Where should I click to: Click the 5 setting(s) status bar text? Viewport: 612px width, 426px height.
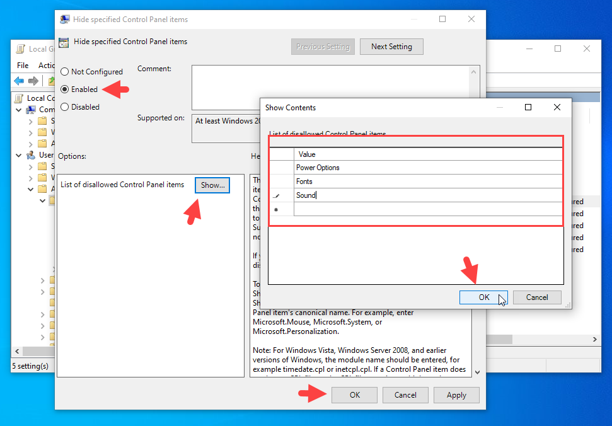(x=30, y=366)
